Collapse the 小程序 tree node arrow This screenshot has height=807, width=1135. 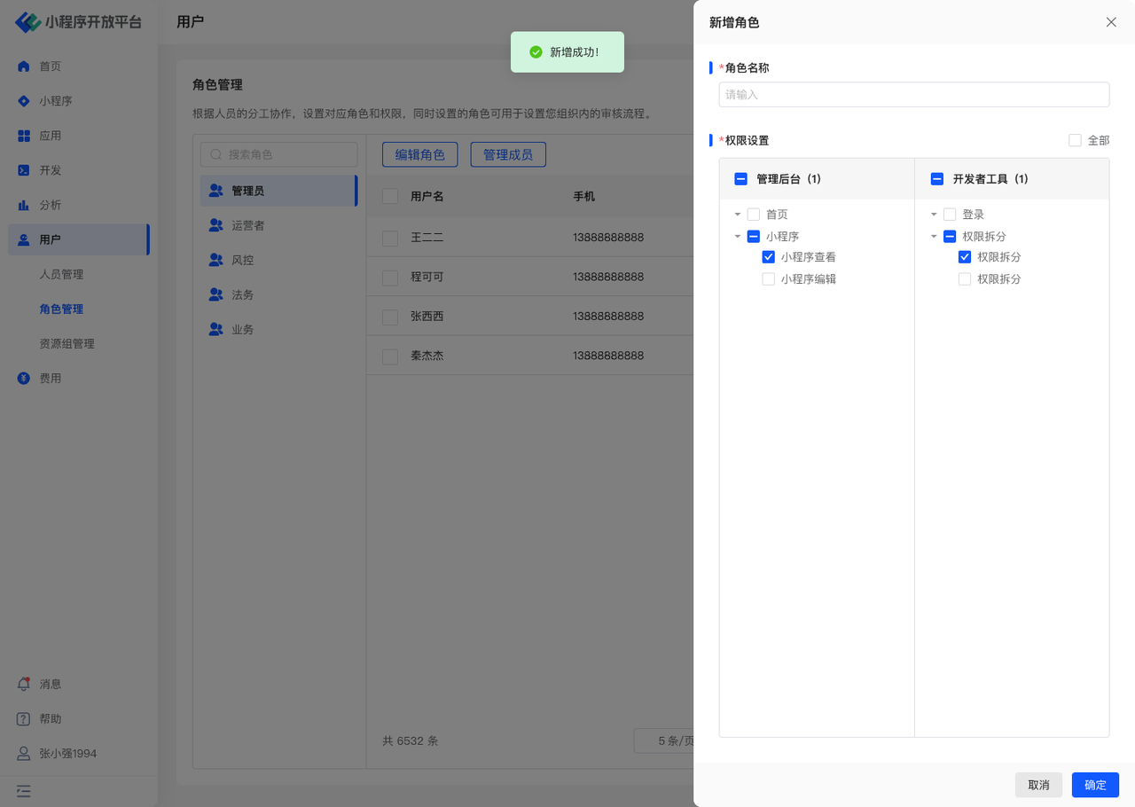click(738, 237)
